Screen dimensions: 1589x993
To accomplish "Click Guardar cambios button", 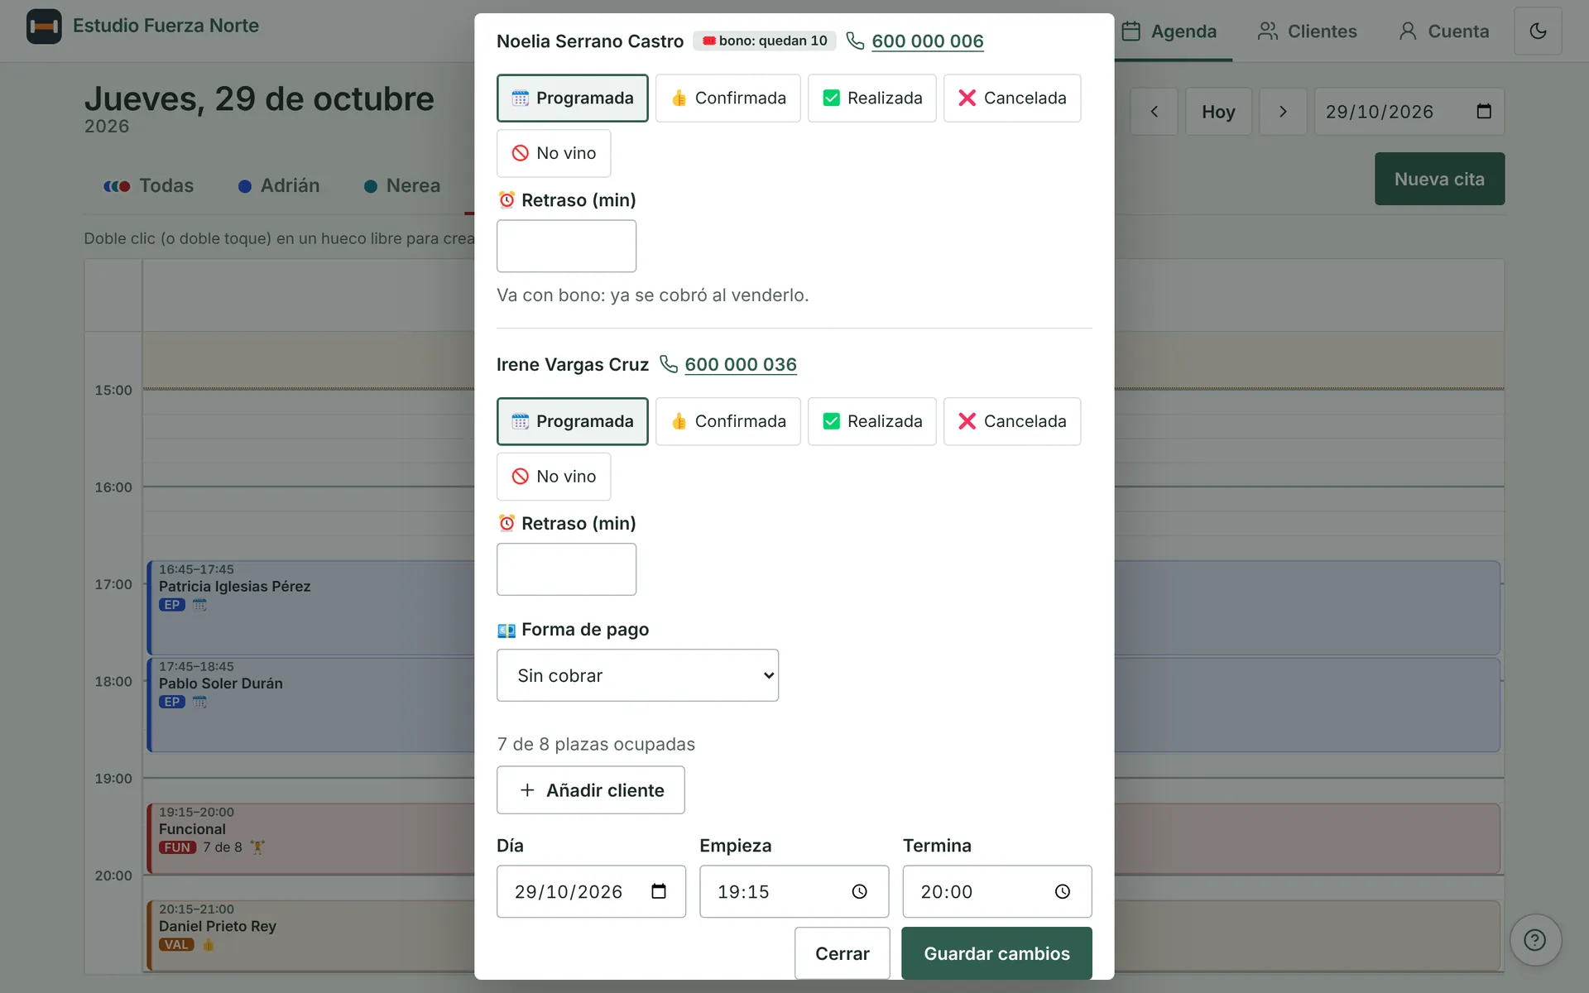I will tap(996, 953).
